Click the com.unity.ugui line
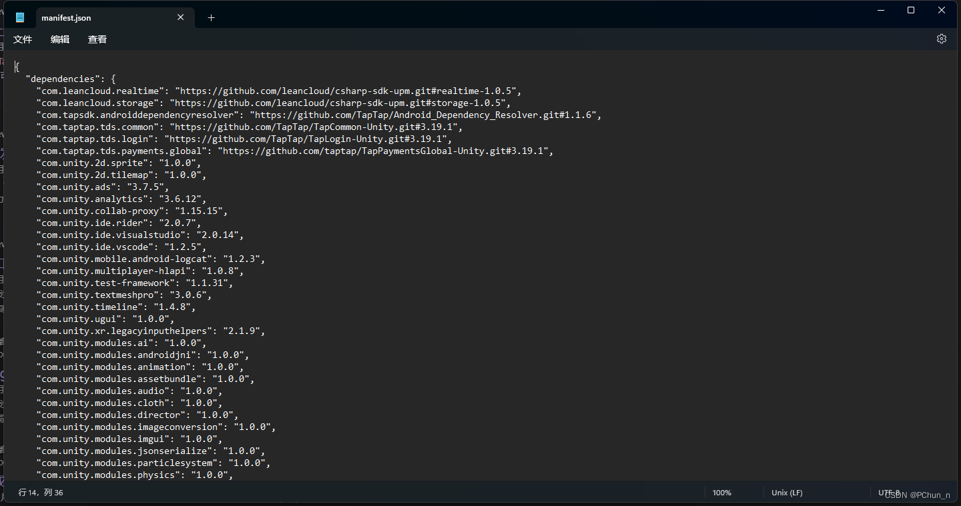 [x=105, y=319]
